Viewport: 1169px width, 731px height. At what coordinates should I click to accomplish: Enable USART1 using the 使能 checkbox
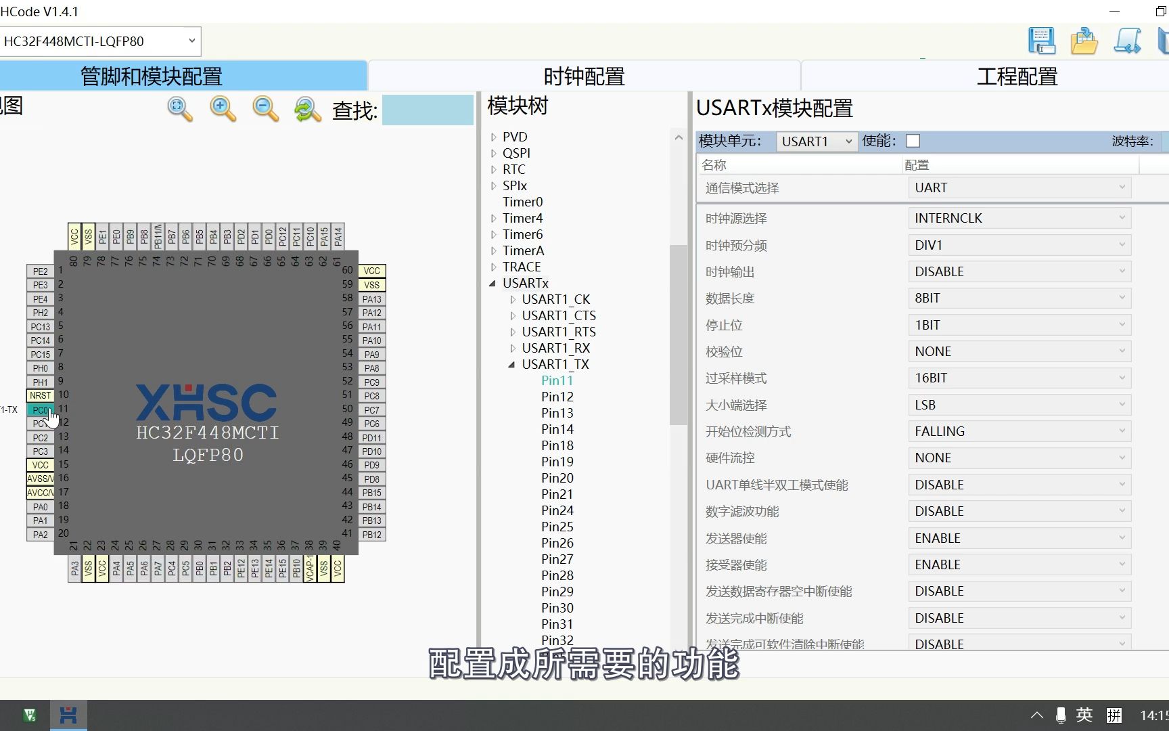[x=913, y=141]
